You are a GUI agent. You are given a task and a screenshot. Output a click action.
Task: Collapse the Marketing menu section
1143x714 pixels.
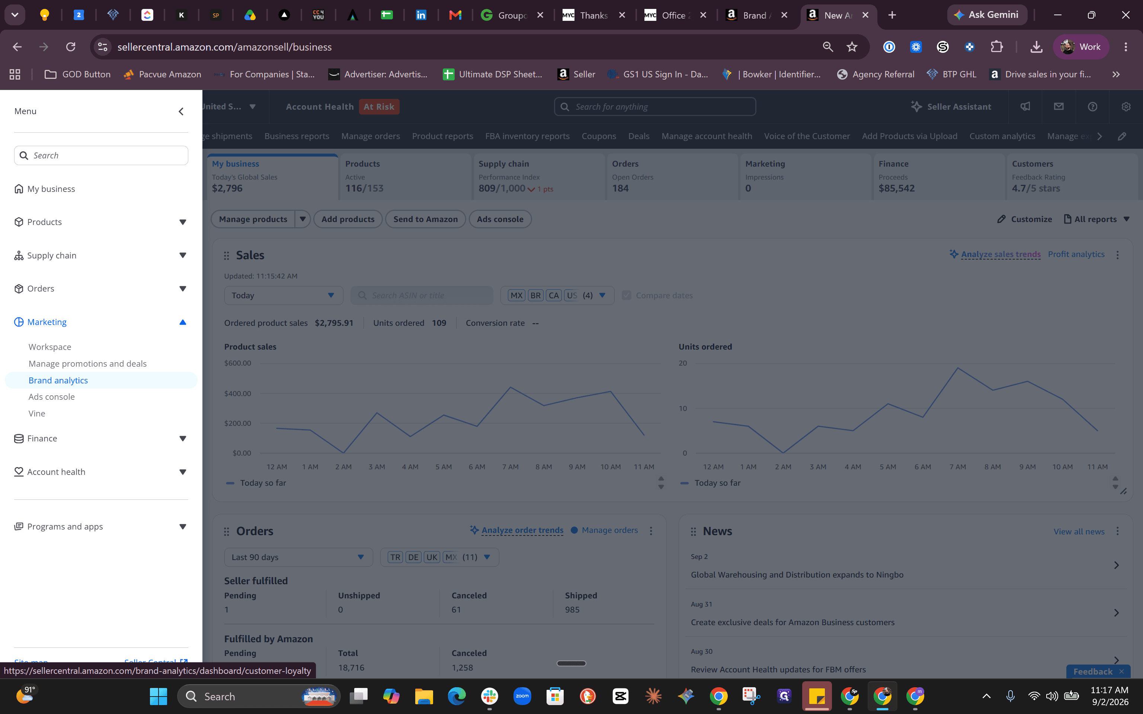click(183, 322)
